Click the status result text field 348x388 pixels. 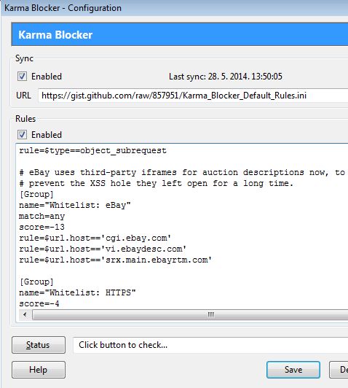point(210,345)
